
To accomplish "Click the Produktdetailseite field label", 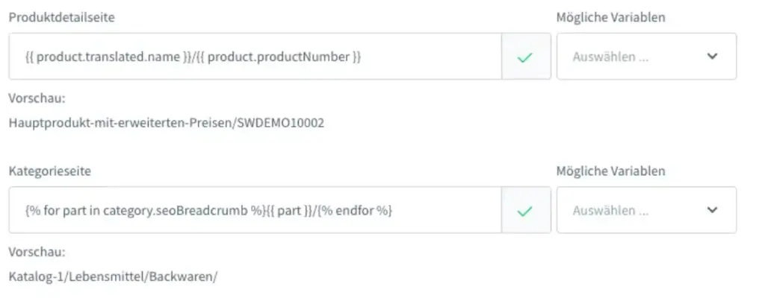I will pos(61,17).
